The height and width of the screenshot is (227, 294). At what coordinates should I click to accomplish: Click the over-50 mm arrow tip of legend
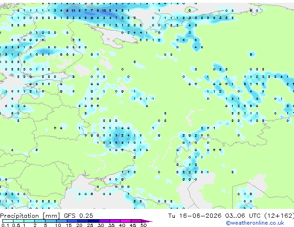pos(147,221)
